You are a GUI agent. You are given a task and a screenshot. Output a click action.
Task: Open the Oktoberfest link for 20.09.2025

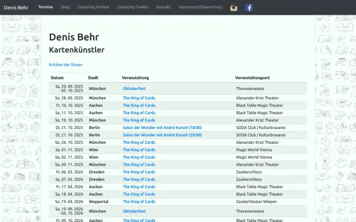tap(134, 89)
